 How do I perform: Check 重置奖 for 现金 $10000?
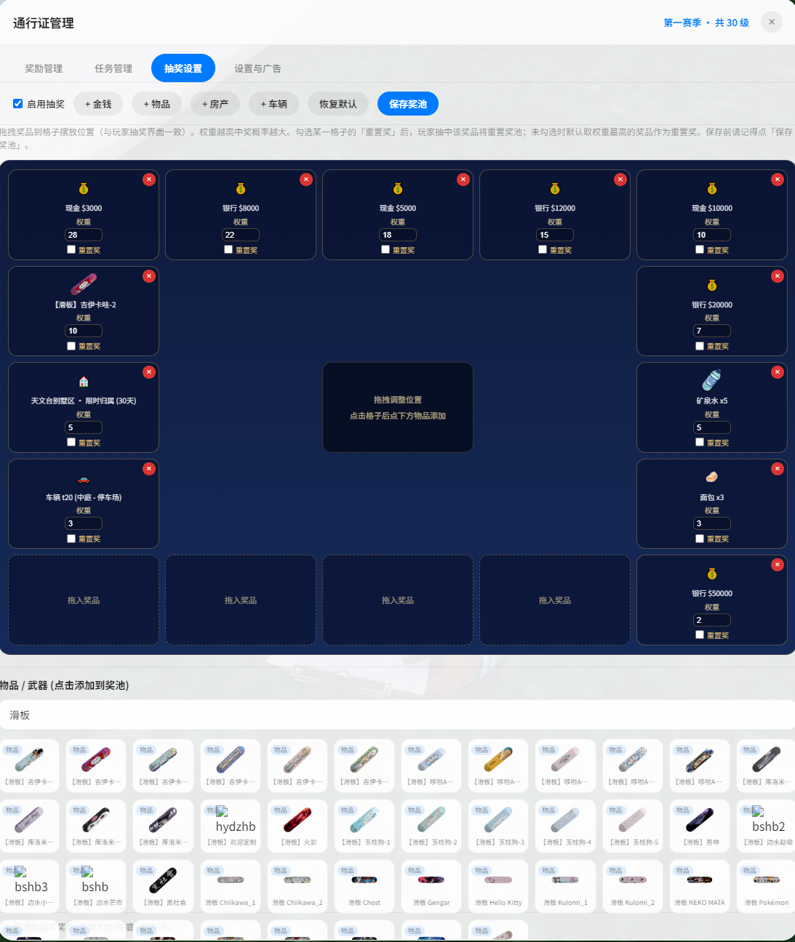tap(700, 249)
